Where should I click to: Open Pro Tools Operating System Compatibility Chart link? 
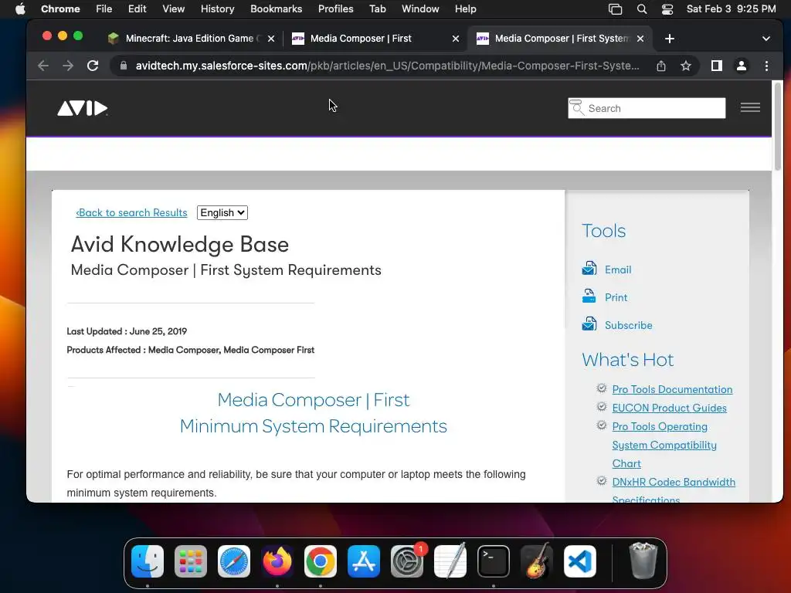click(664, 445)
